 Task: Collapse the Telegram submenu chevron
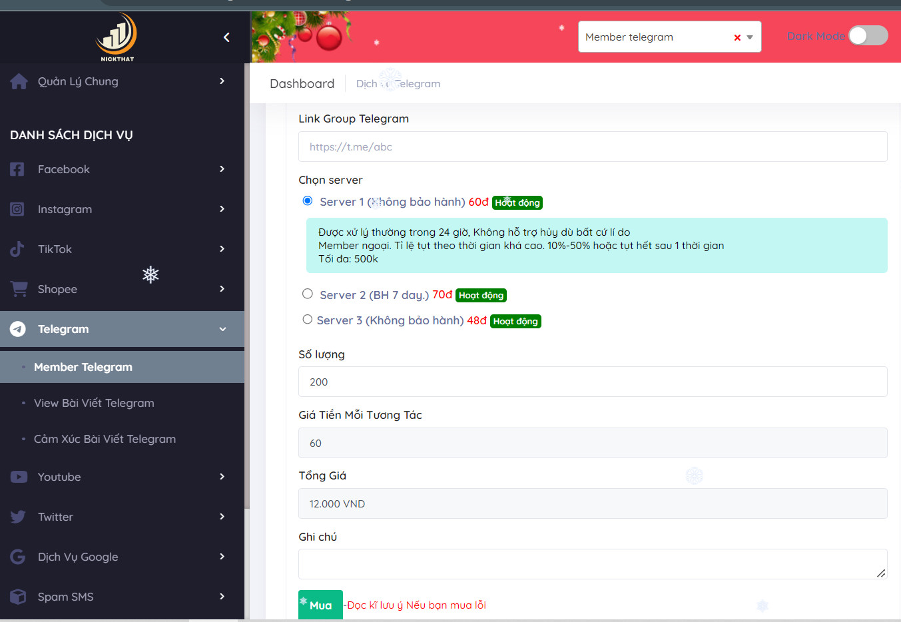pos(222,329)
